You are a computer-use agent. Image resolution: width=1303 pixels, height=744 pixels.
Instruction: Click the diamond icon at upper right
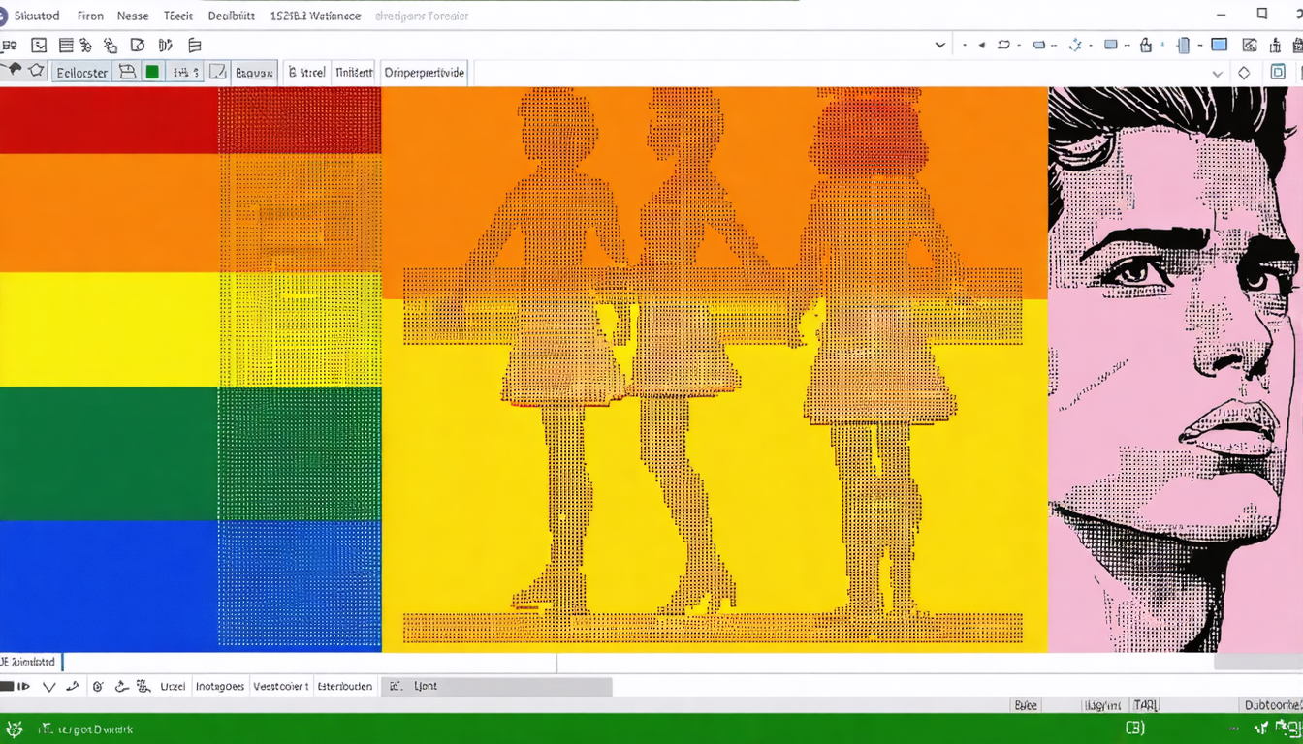1244,73
